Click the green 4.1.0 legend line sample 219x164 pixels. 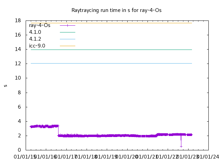click(67, 32)
